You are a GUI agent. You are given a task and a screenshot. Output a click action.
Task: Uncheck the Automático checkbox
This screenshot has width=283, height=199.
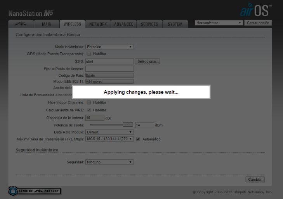click(138, 139)
